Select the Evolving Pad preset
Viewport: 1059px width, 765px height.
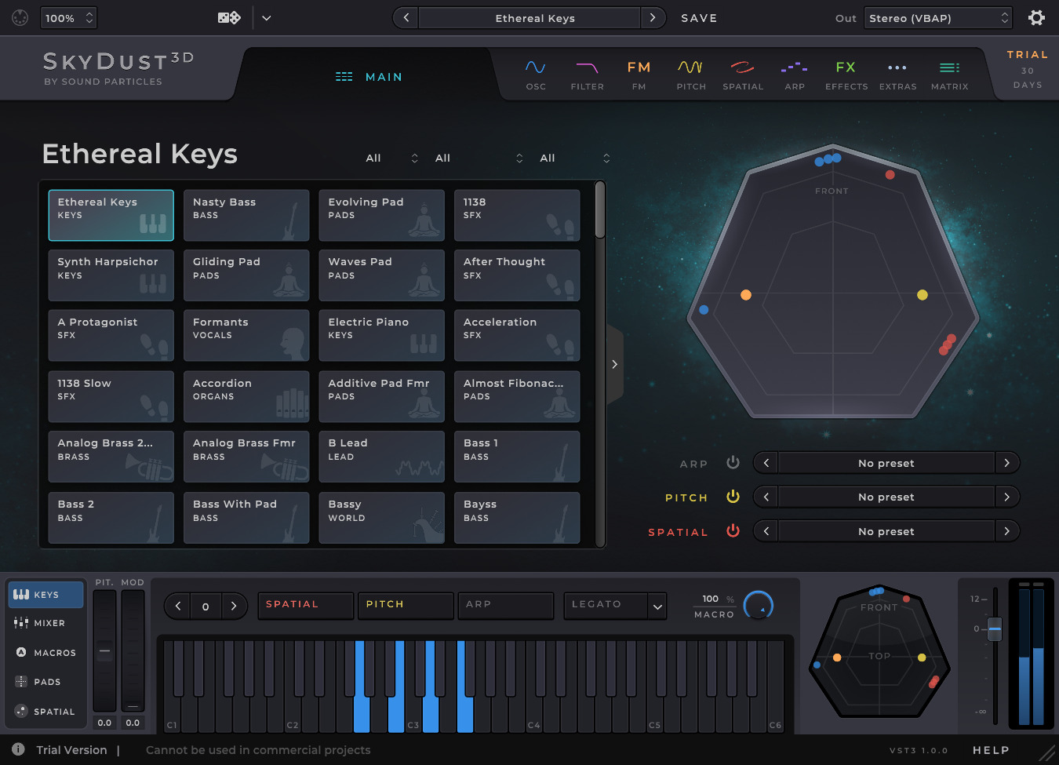[381, 215]
